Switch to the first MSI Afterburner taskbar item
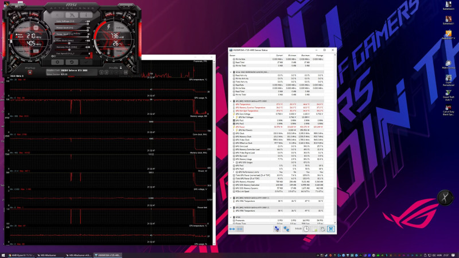 49,255
